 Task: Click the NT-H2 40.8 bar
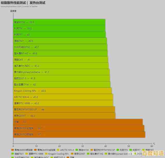60,53
